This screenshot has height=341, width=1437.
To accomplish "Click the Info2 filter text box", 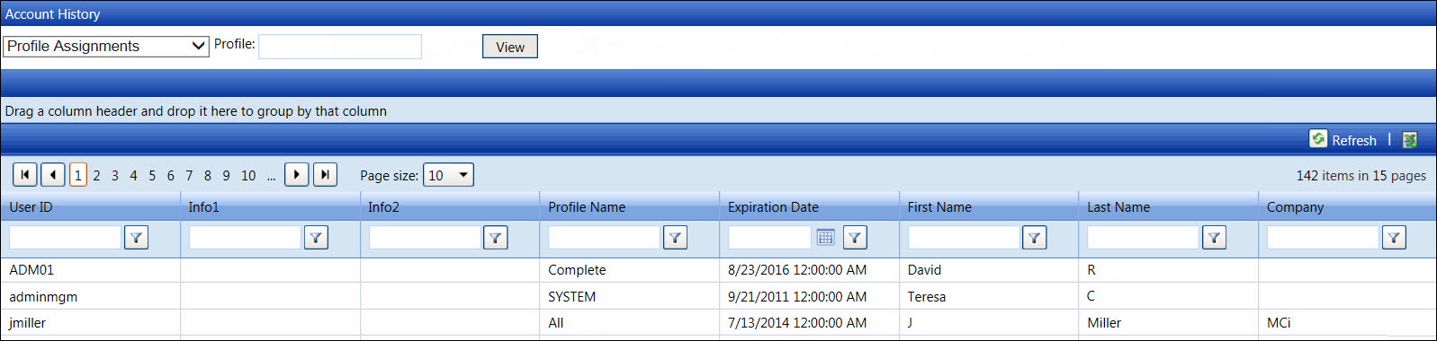I will click(x=425, y=238).
